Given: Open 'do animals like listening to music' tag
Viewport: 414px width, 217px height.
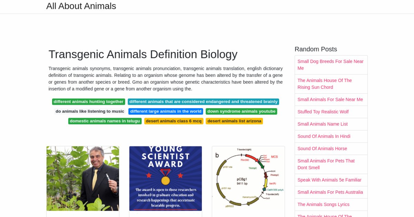Looking at the screenshot, I should pos(90,111).
